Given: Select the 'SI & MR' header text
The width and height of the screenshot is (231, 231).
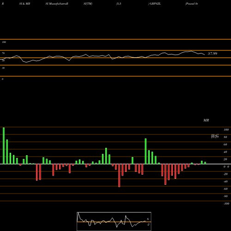Looking at the screenshot, I should click(24, 4).
